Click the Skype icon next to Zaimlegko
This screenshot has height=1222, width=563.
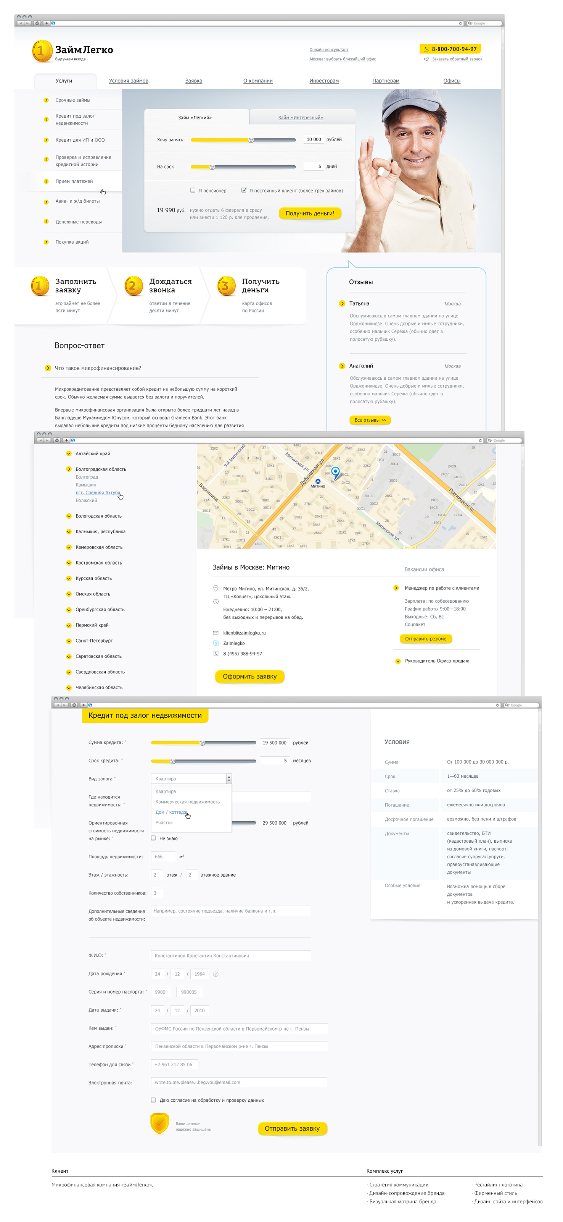(x=216, y=643)
